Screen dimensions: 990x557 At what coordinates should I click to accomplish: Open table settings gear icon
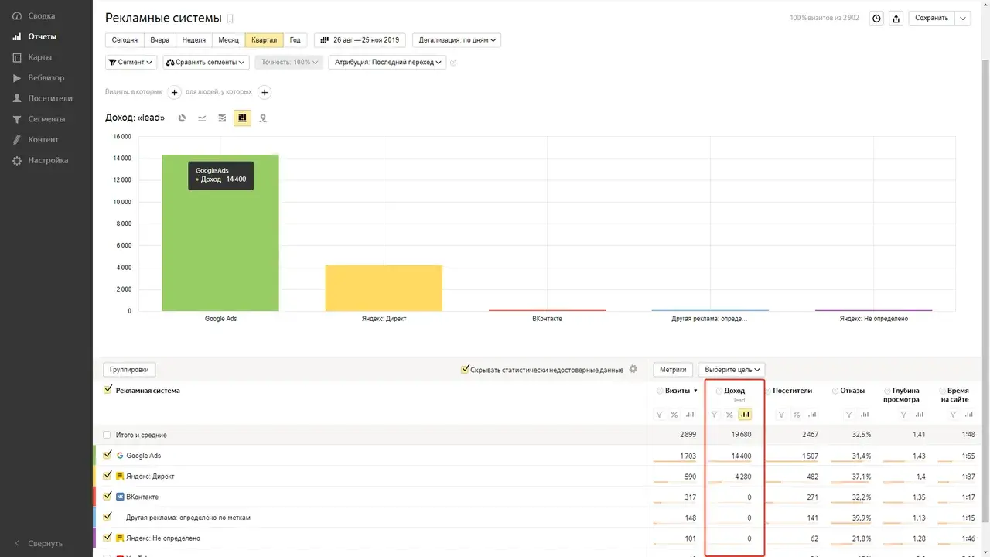tap(633, 369)
